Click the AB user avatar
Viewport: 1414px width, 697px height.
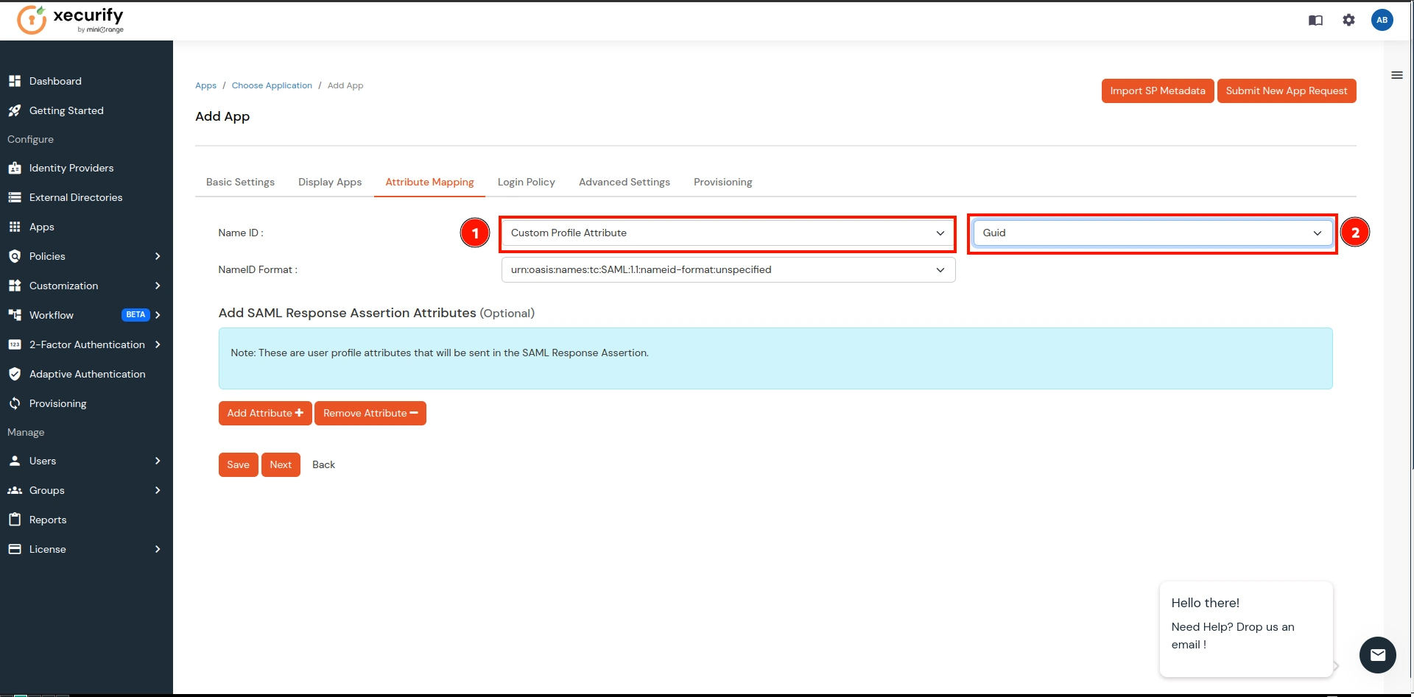click(1382, 20)
